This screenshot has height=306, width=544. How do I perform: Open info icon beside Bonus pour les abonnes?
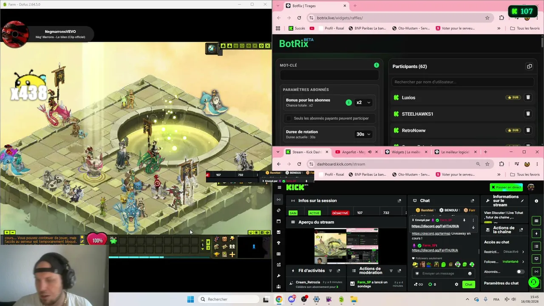(x=348, y=102)
